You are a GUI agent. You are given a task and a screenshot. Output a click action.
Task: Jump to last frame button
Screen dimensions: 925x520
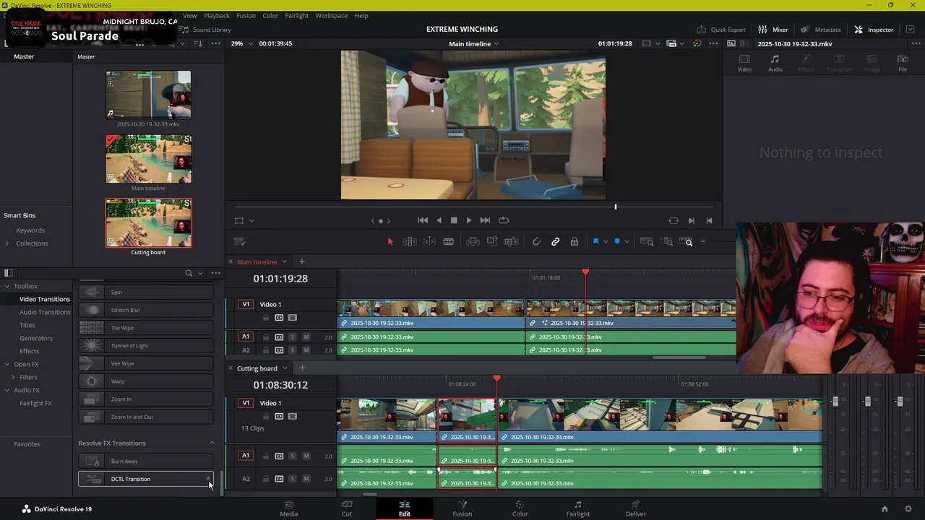[485, 220]
